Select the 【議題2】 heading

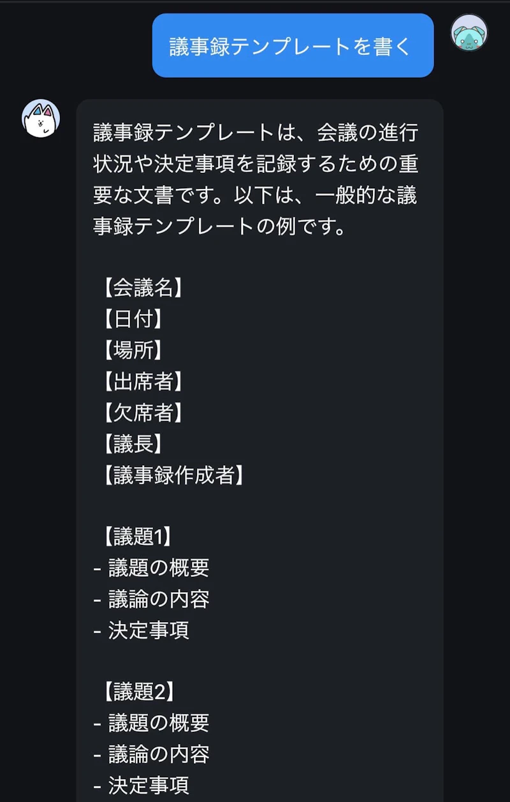pyautogui.click(x=138, y=692)
